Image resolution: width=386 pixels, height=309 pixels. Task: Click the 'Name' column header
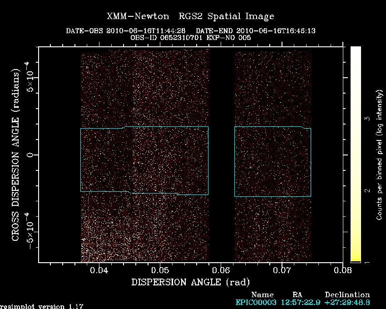click(x=262, y=295)
